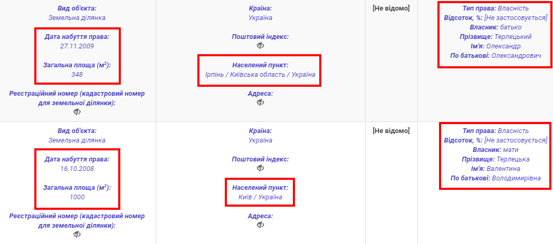The height and width of the screenshot is (244, 553).
Task: Click the total area value 1000
Action: 77,197
